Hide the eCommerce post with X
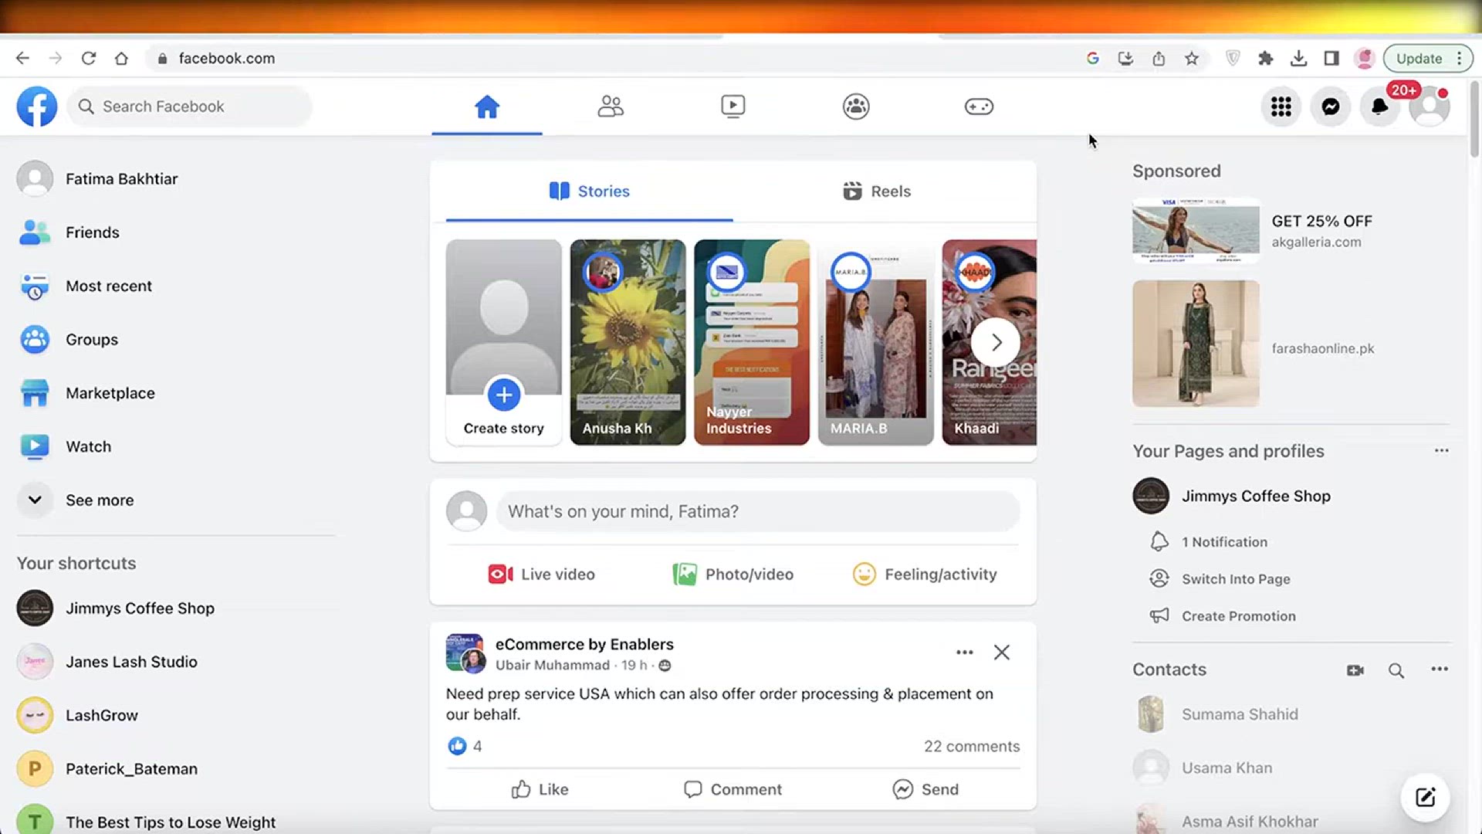The image size is (1482, 834). coord(1002,653)
